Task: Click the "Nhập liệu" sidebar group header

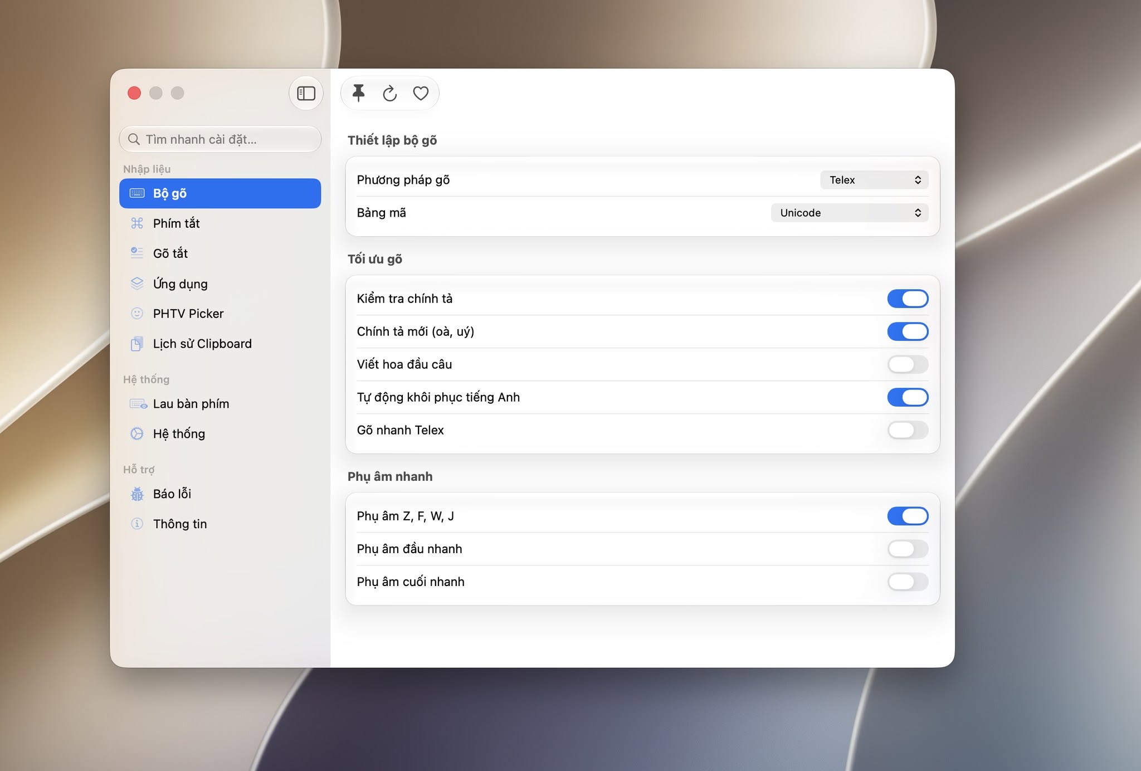Action: (x=147, y=169)
